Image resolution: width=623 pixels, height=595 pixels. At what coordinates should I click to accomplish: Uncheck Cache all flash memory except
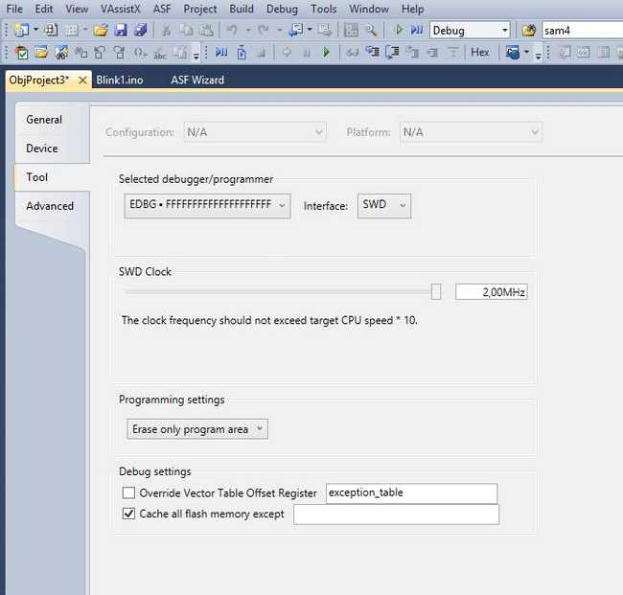pyautogui.click(x=129, y=515)
